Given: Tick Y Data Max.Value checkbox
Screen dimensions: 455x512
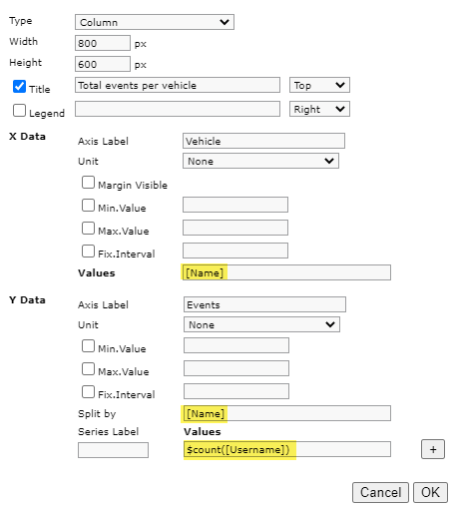Looking at the screenshot, I should (88, 369).
